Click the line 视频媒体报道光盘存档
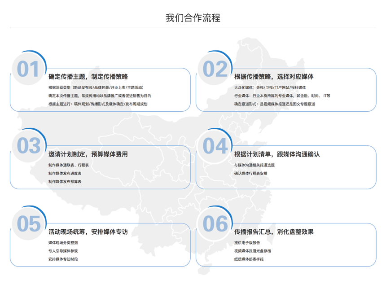This screenshot has width=386, height=284. [x=253, y=251]
